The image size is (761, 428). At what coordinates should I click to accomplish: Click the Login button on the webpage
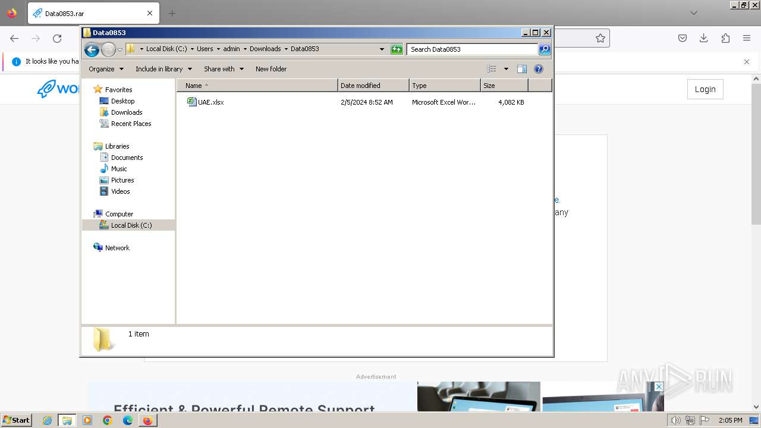pyautogui.click(x=705, y=89)
